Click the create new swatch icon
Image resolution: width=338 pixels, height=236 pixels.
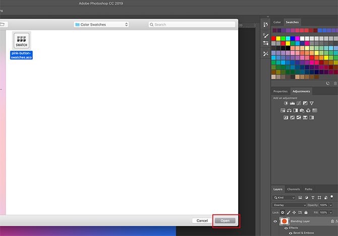(x=327, y=83)
